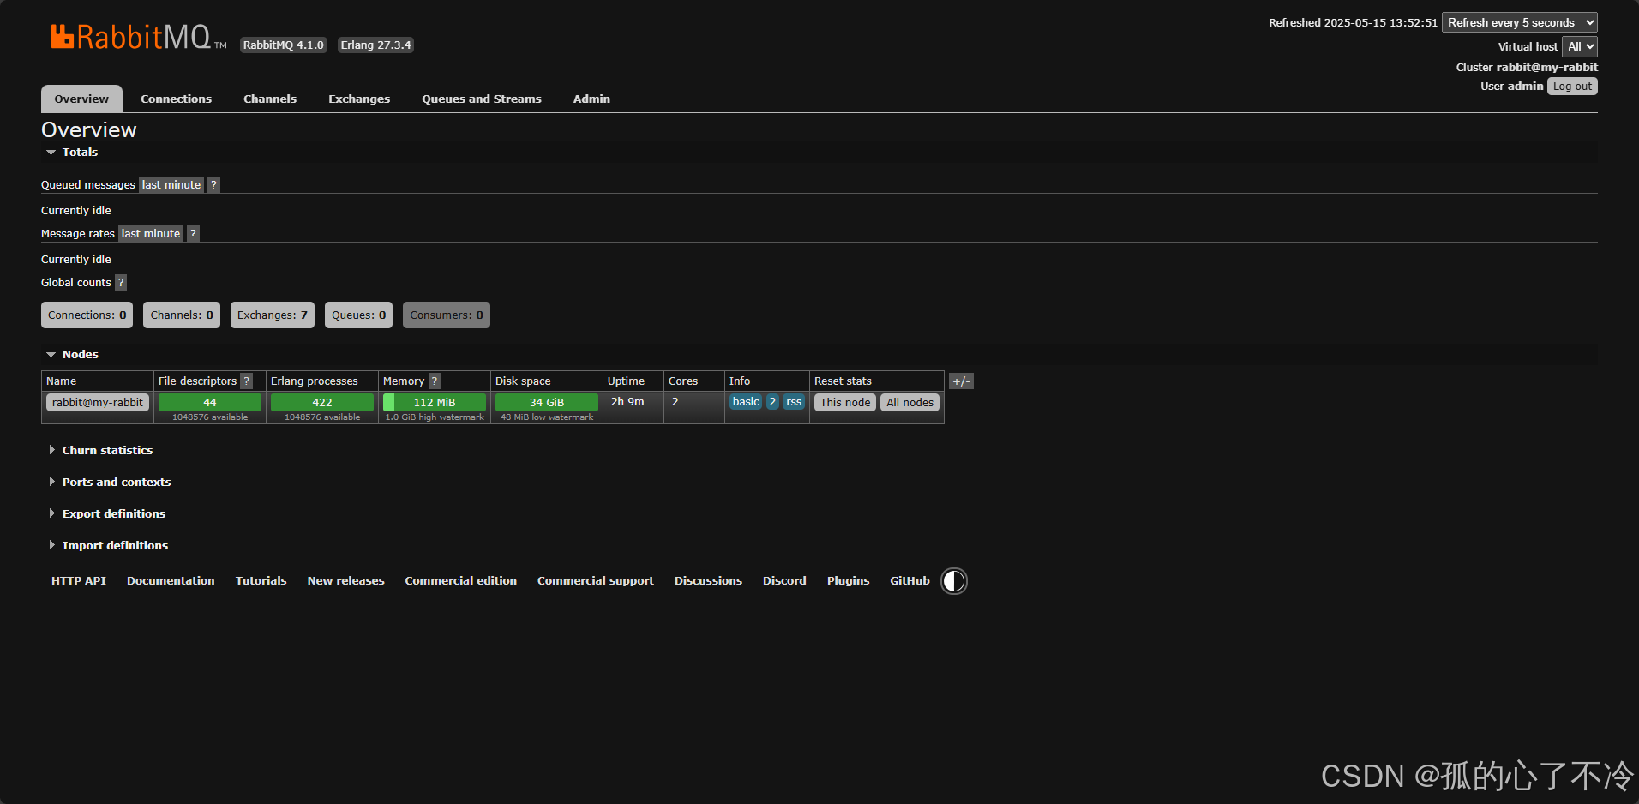The height and width of the screenshot is (804, 1639).
Task: Open Queued messages help question mark
Action: [213, 184]
